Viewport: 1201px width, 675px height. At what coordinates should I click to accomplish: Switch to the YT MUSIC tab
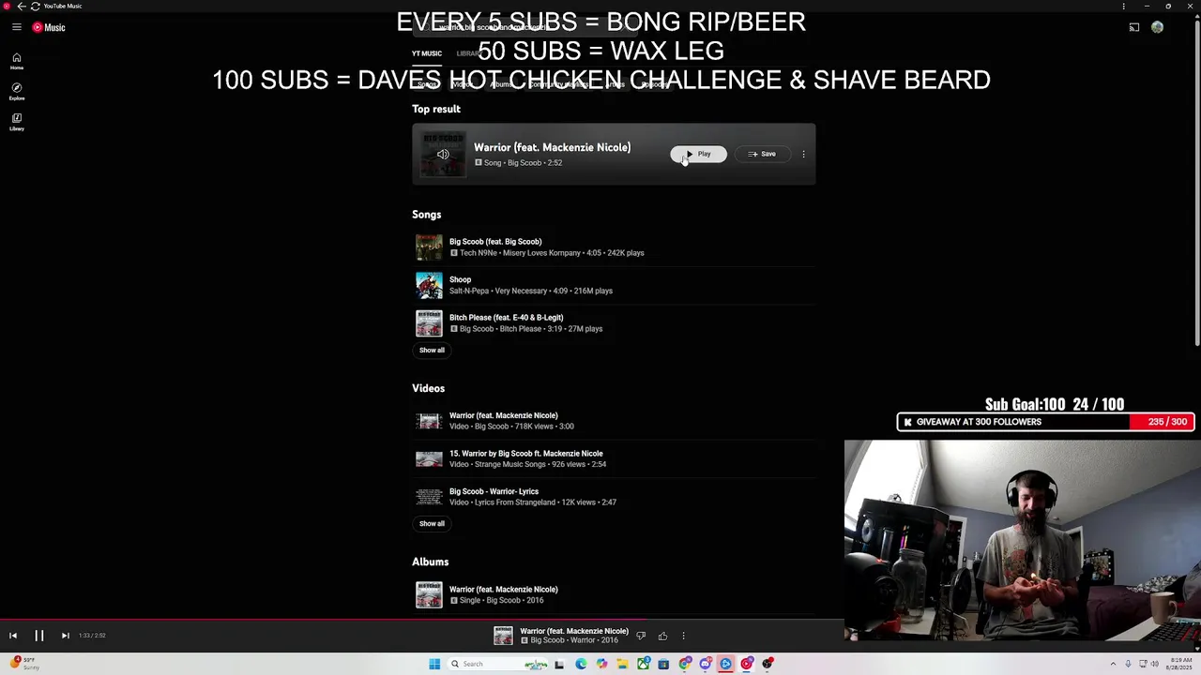tap(426, 53)
